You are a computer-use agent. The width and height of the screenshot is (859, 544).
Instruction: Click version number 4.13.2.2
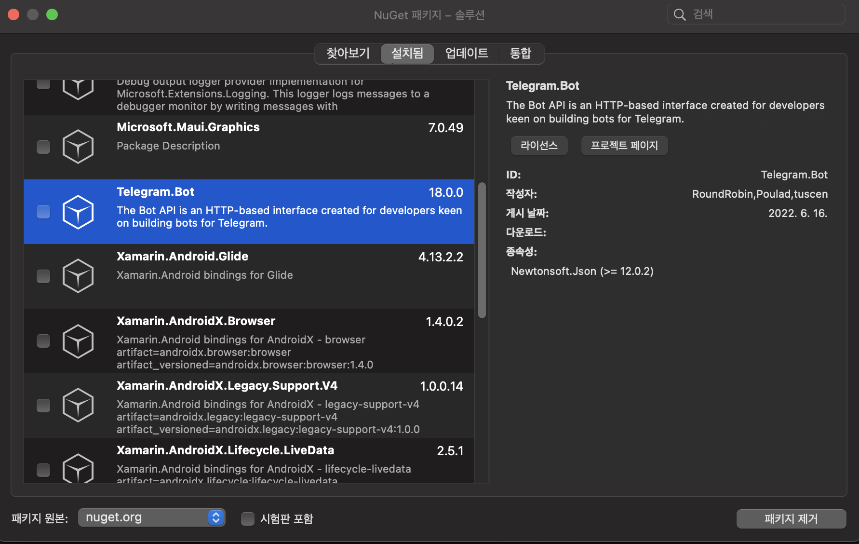coord(441,257)
